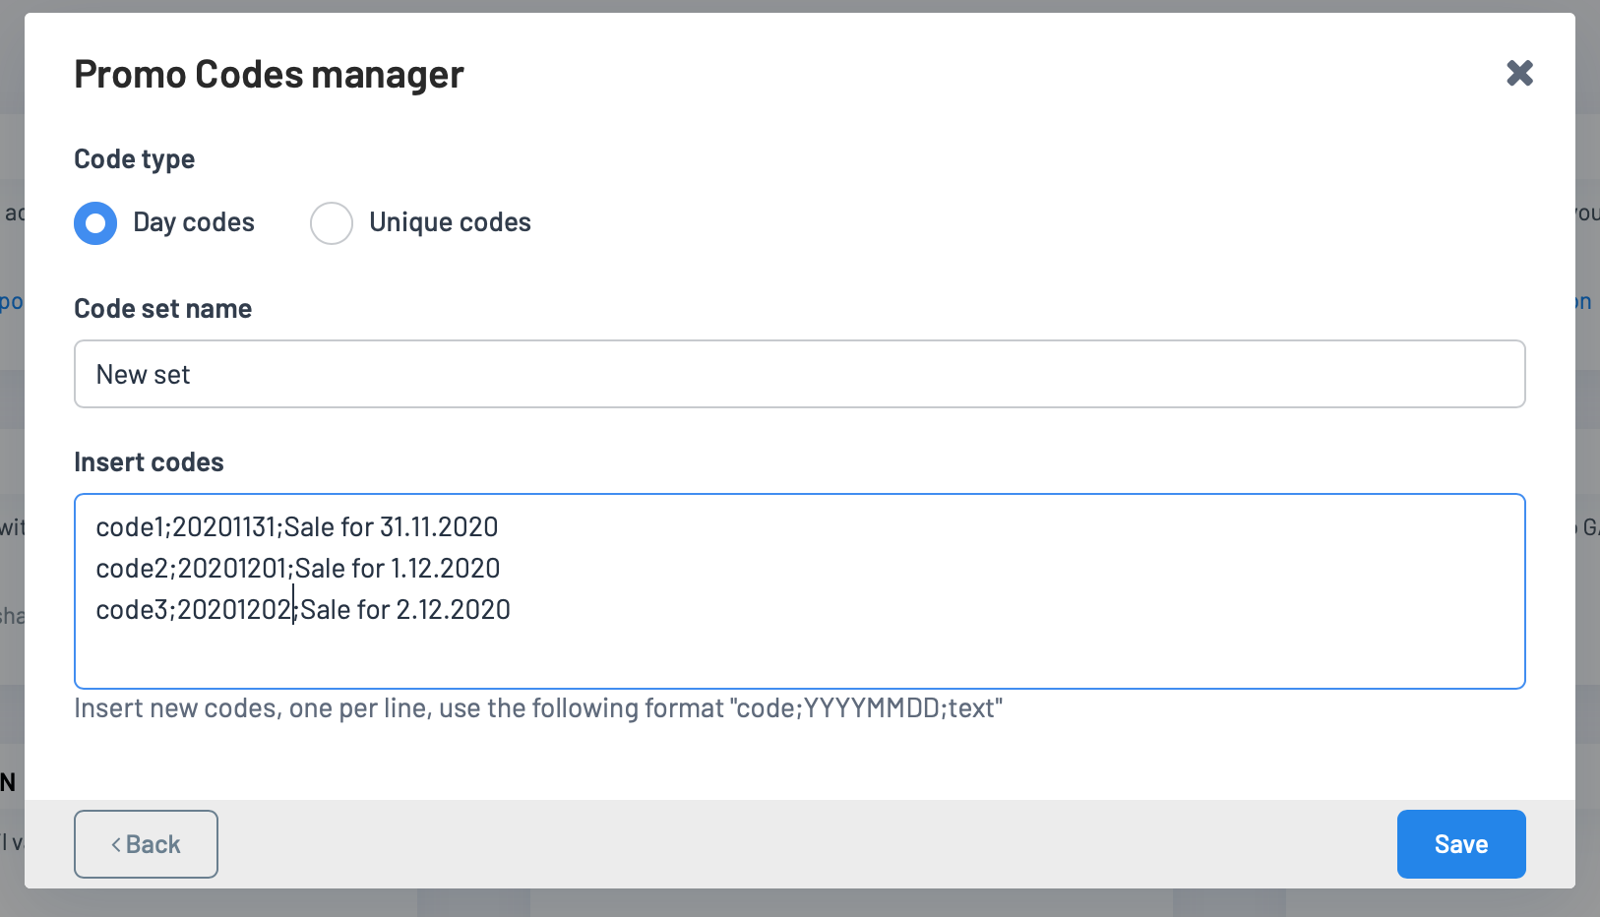Screen dimensions: 1600x917
Task: Click the chevron arrow inside Back button
Action: [116, 845]
